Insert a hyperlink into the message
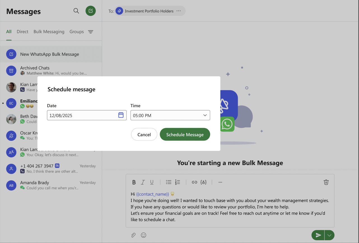Screen dimensions: 359x243 (194, 182)
